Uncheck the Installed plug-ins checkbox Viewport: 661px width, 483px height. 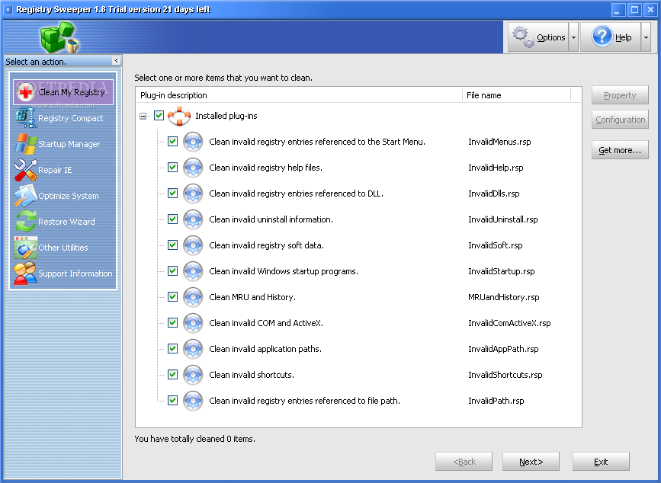(x=159, y=115)
